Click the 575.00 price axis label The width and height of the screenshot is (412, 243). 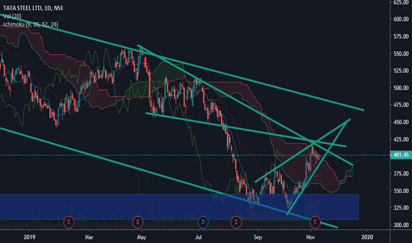click(401, 37)
